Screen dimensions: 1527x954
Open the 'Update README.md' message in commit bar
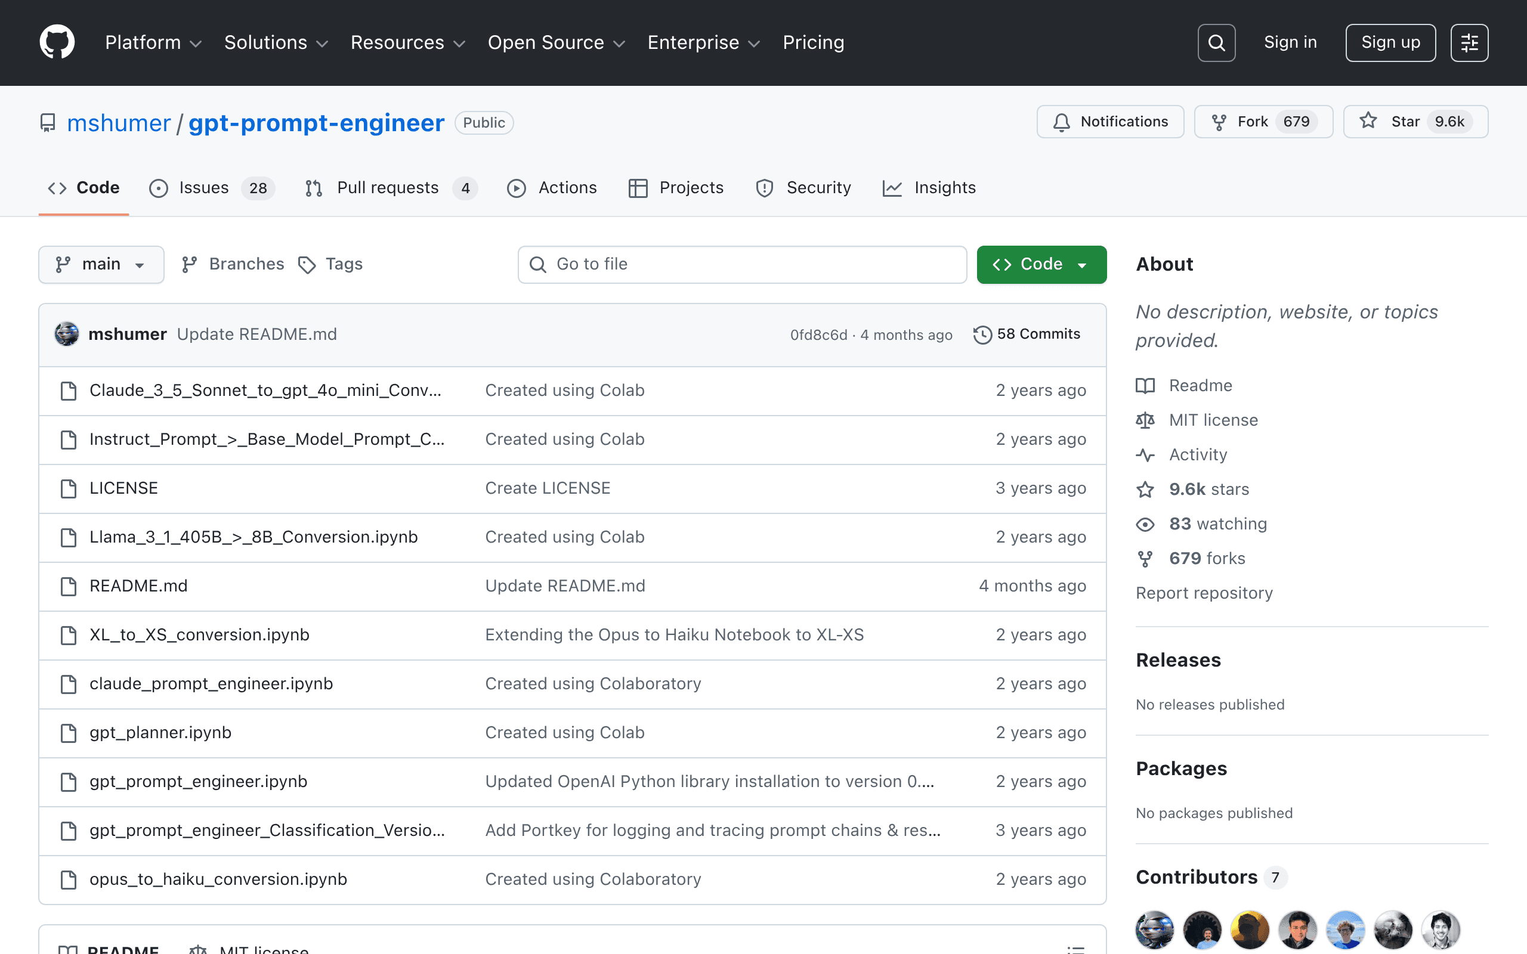click(x=257, y=334)
